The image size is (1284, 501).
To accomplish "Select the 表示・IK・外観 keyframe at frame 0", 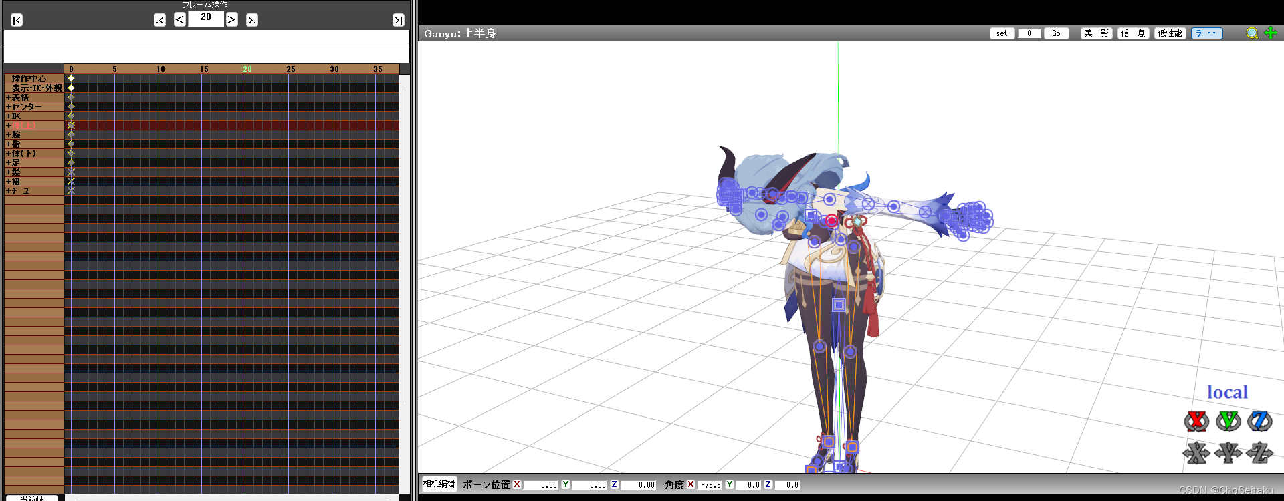I will tap(71, 88).
